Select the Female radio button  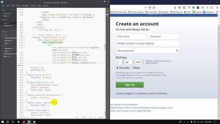(118, 68)
